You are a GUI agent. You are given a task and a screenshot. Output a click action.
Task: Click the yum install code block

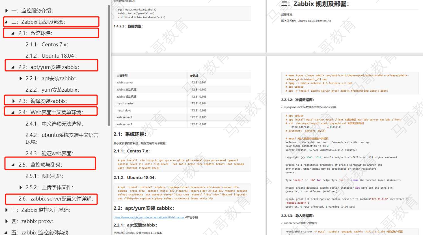(182, 164)
